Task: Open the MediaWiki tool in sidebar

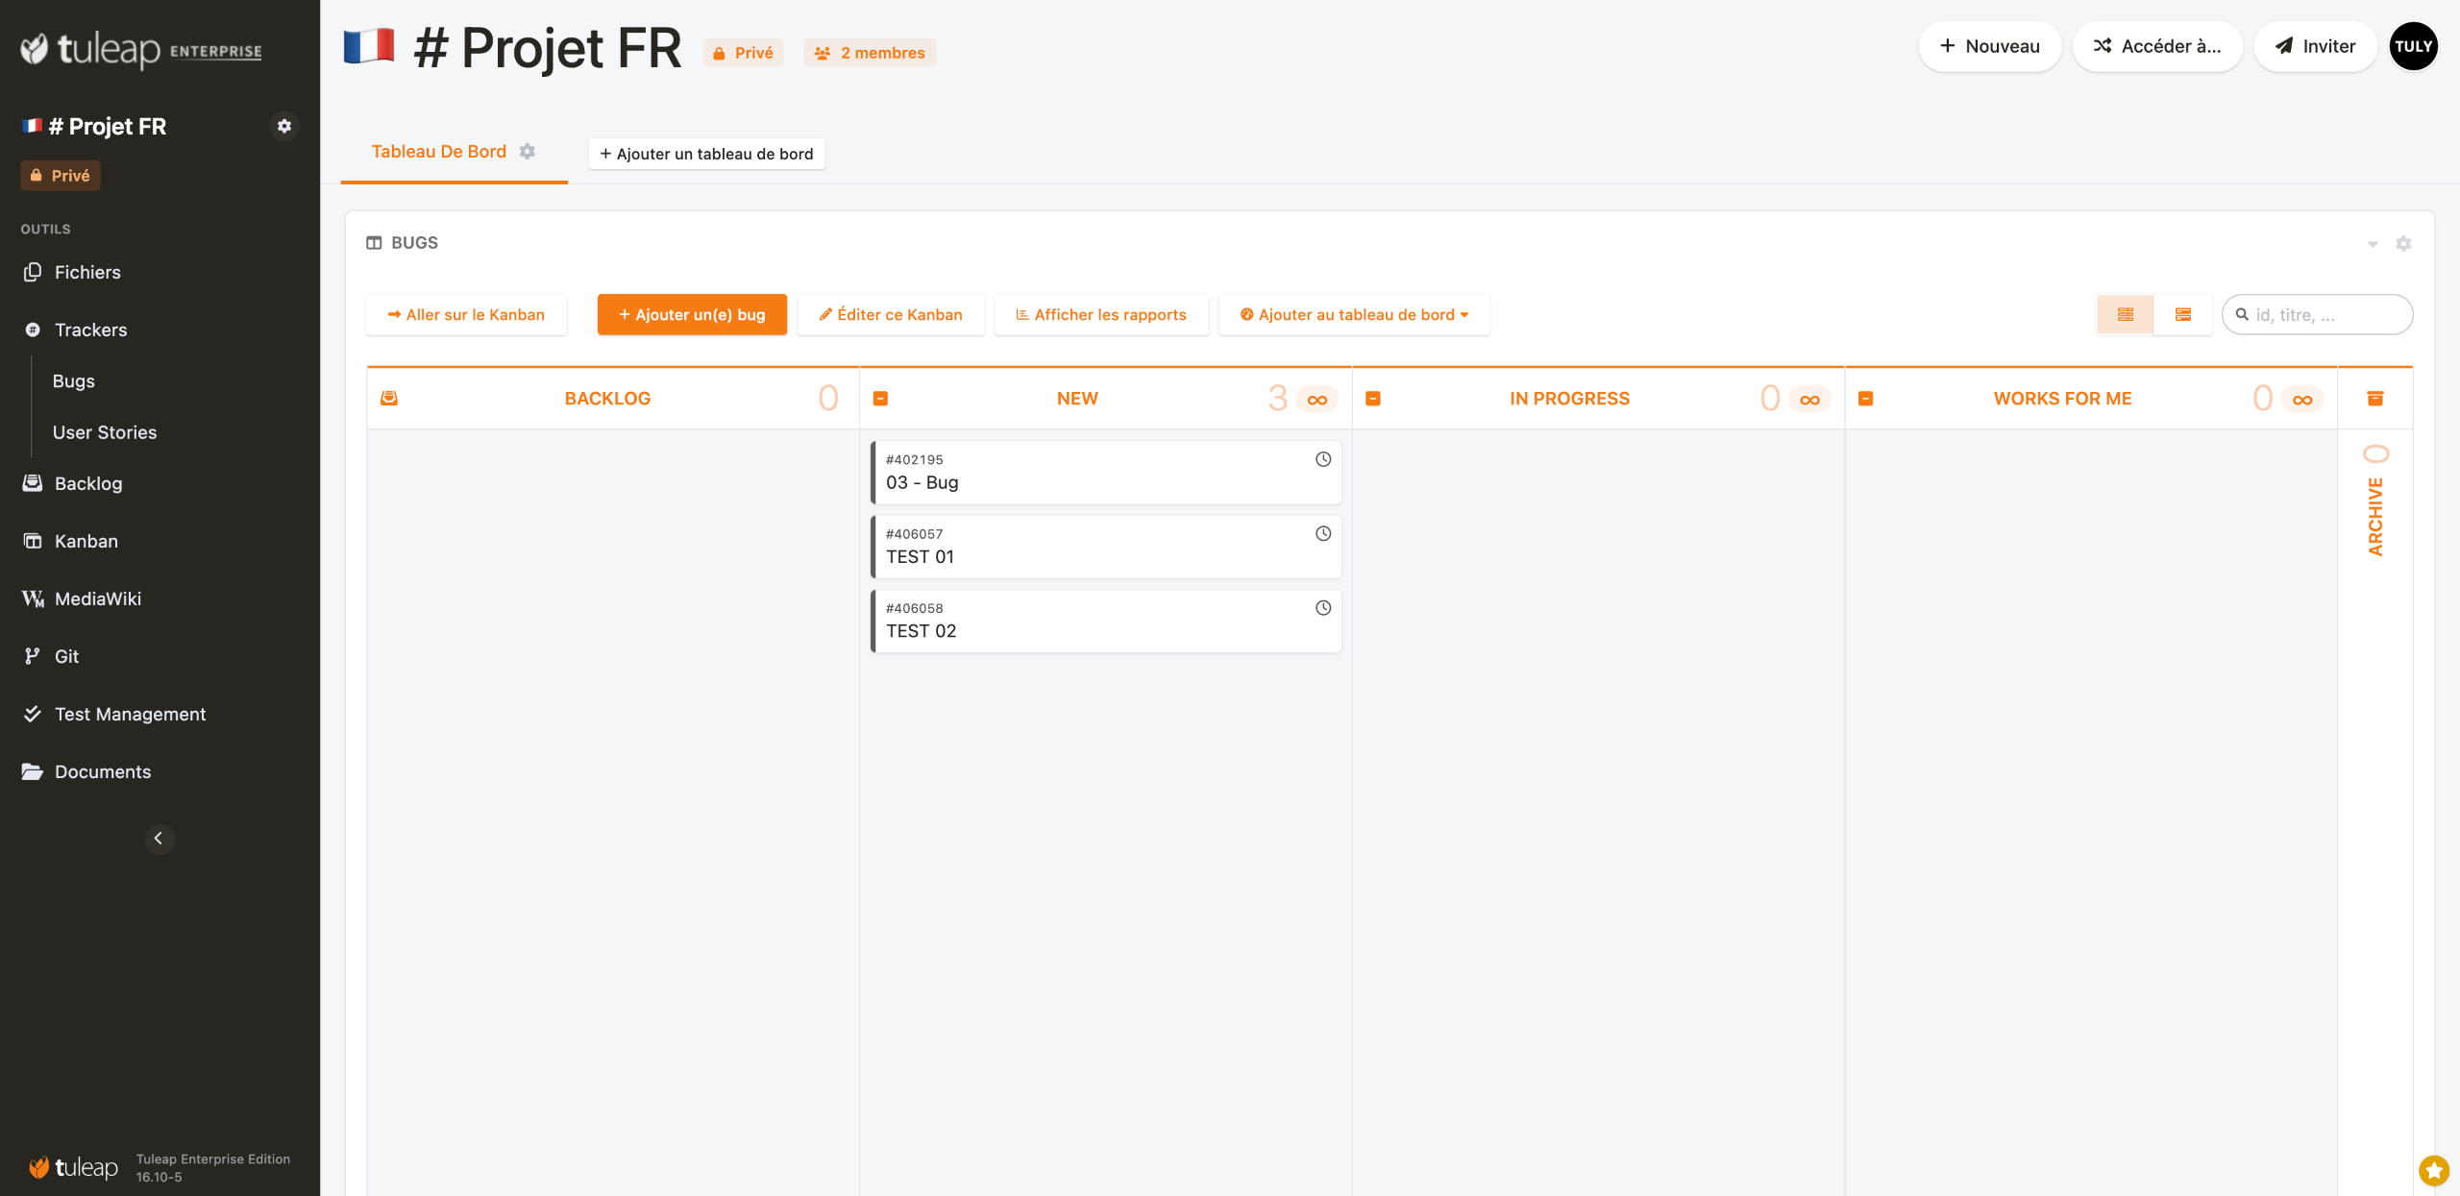Action: 97,598
